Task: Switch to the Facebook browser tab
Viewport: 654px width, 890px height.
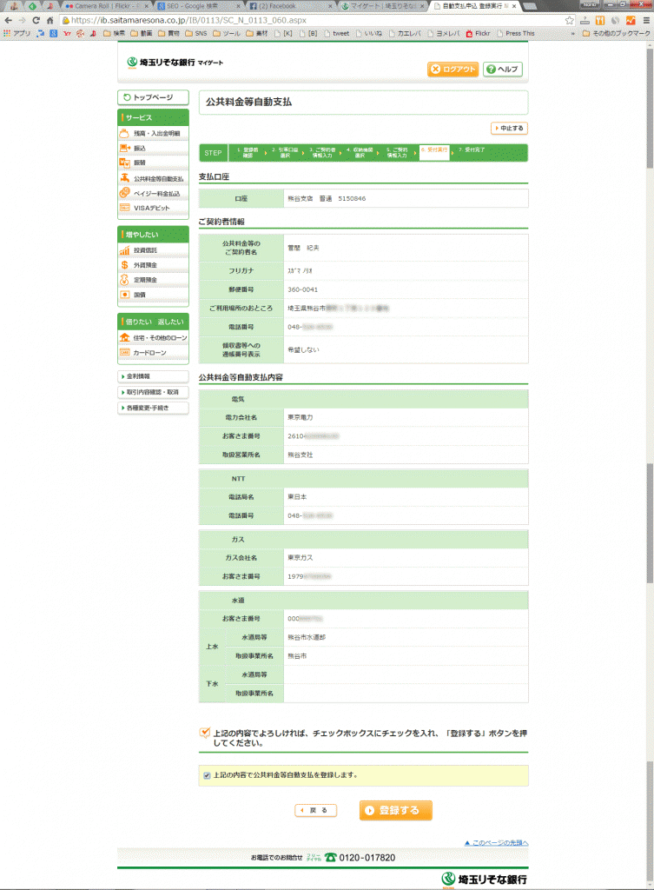Action: tap(287, 5)
